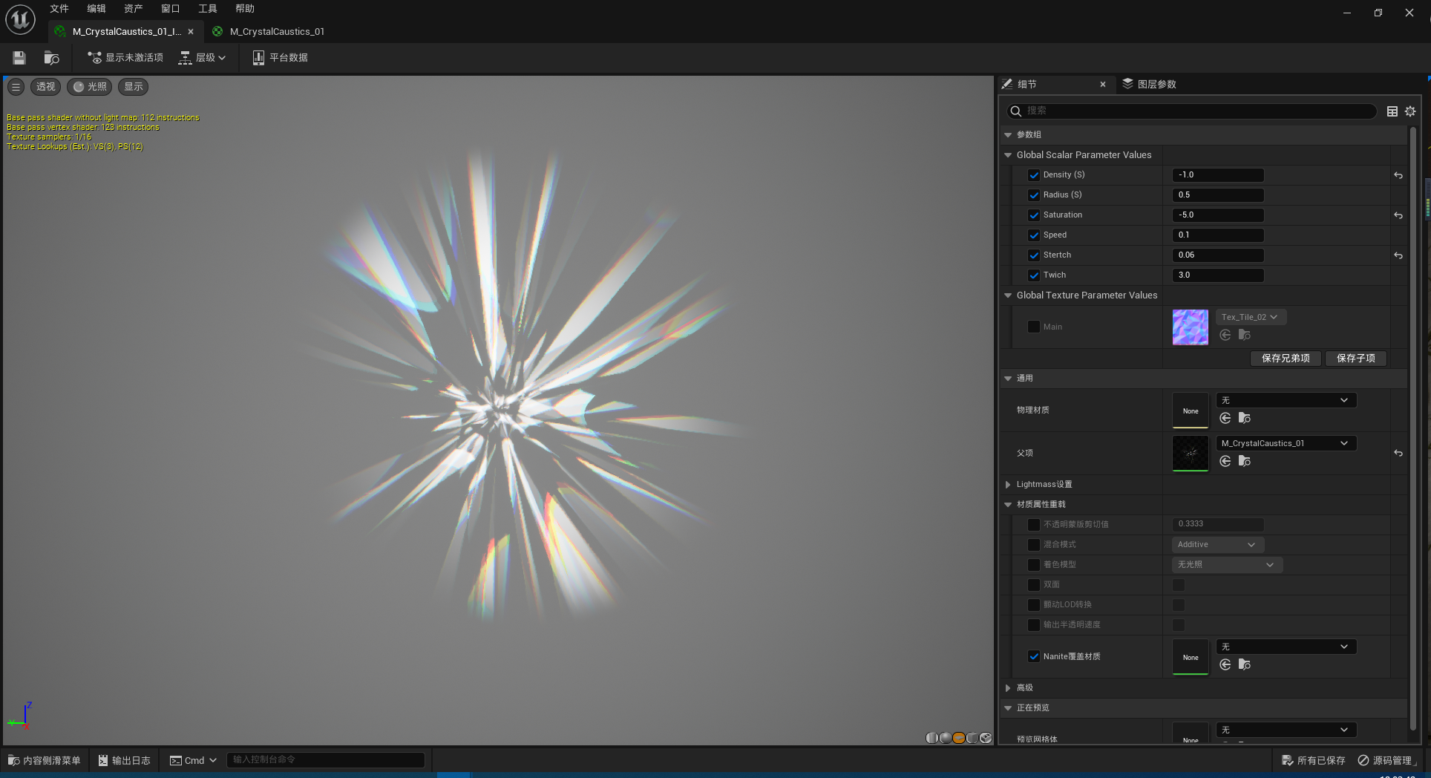Click the 保存子项 button
The height and width of the screenshot is (778, 1431).
1355,359
